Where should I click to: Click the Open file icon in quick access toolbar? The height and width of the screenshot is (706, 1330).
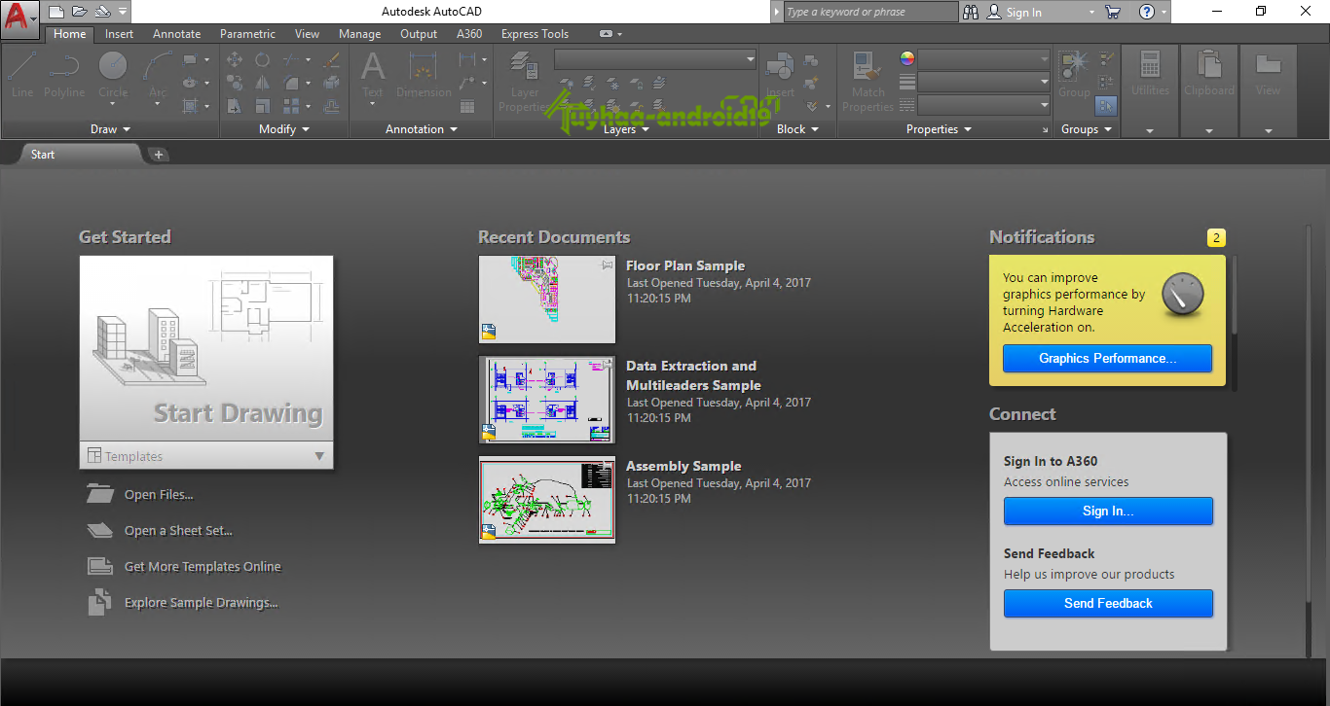coord(79,12)
